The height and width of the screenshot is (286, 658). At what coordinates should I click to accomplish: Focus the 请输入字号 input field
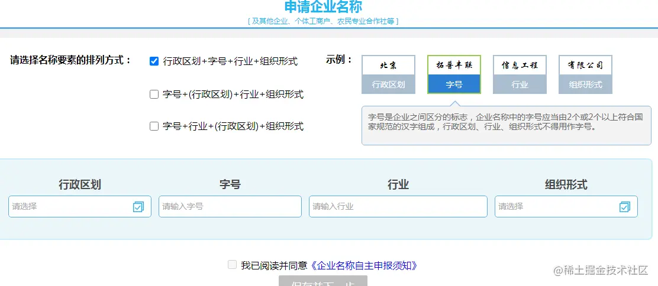coord(230,206)
